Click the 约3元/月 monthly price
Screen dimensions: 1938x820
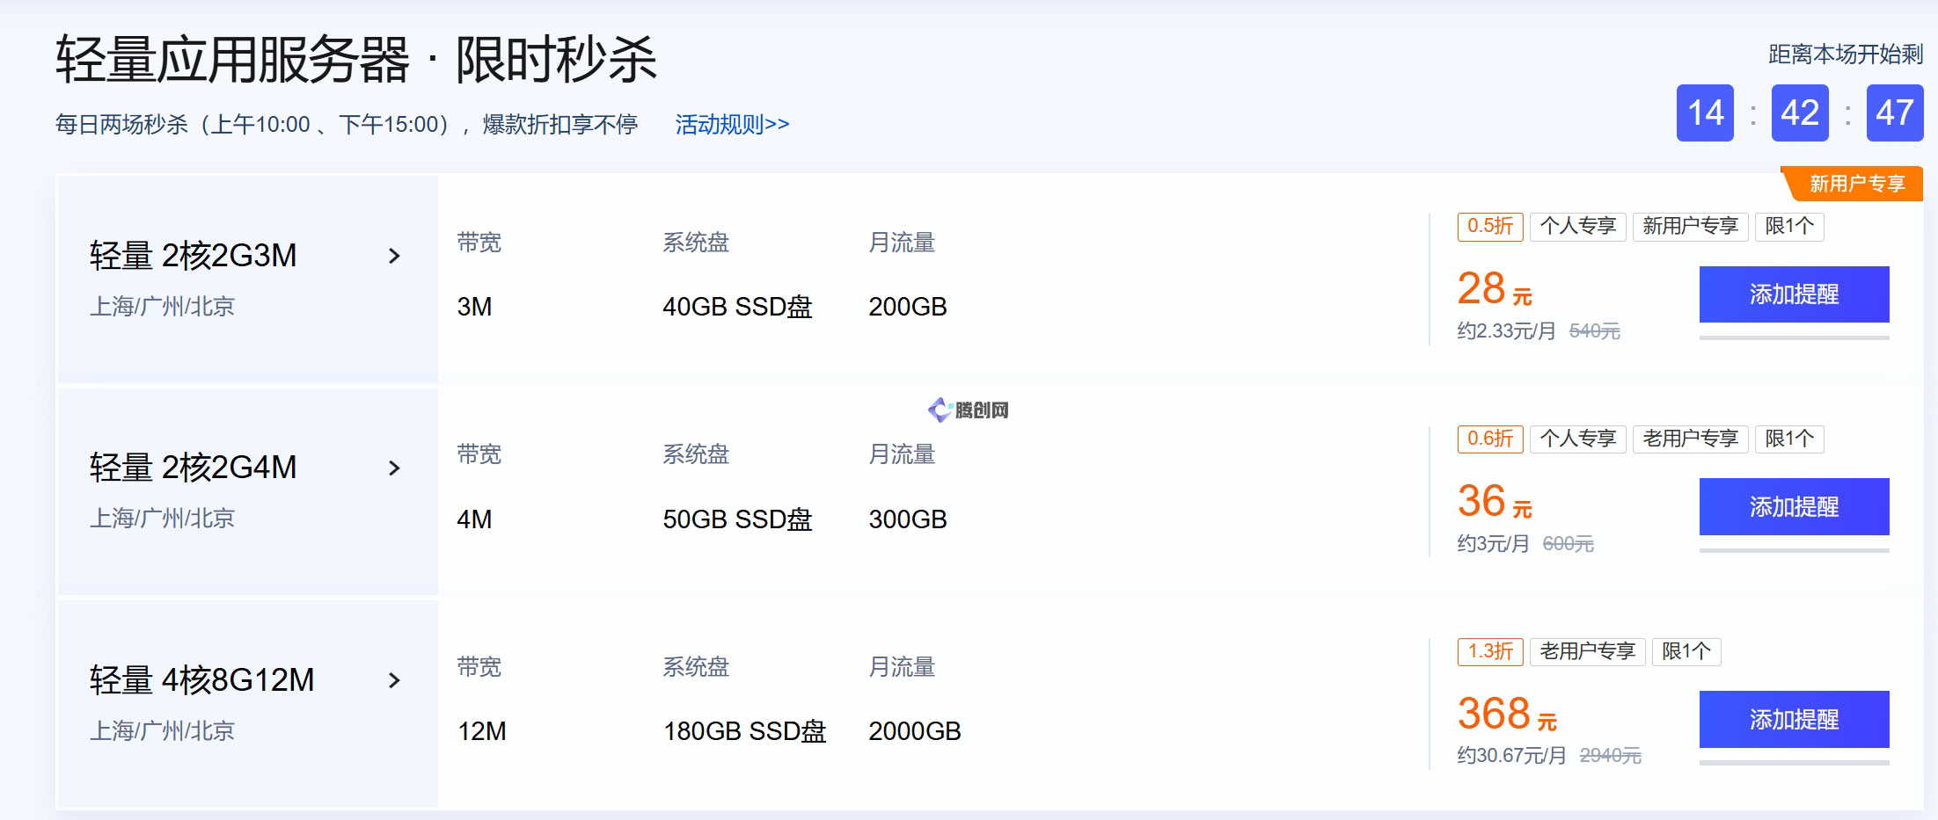[1493, 544]
